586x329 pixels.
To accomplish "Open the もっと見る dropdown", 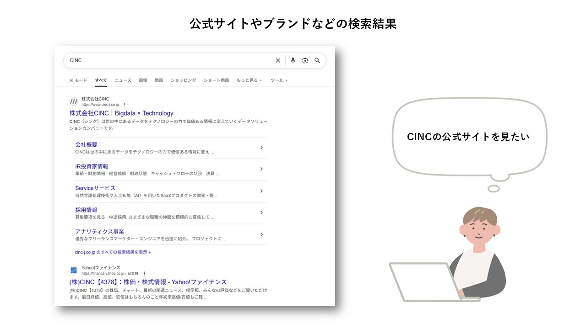I will click(248, 80).
